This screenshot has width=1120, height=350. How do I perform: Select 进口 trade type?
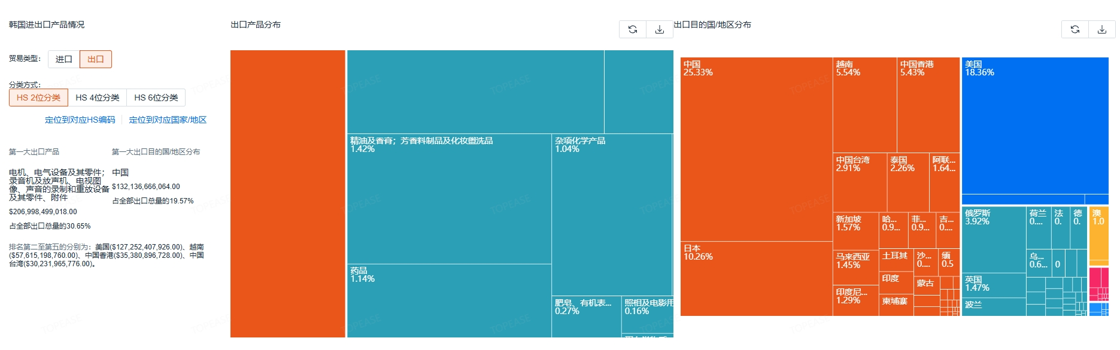(63, 59)
